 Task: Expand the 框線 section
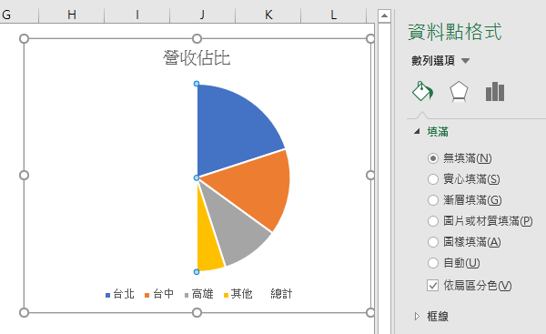pos(417,316)
